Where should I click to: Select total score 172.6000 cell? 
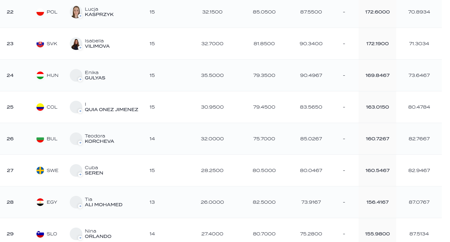(377, 12)
